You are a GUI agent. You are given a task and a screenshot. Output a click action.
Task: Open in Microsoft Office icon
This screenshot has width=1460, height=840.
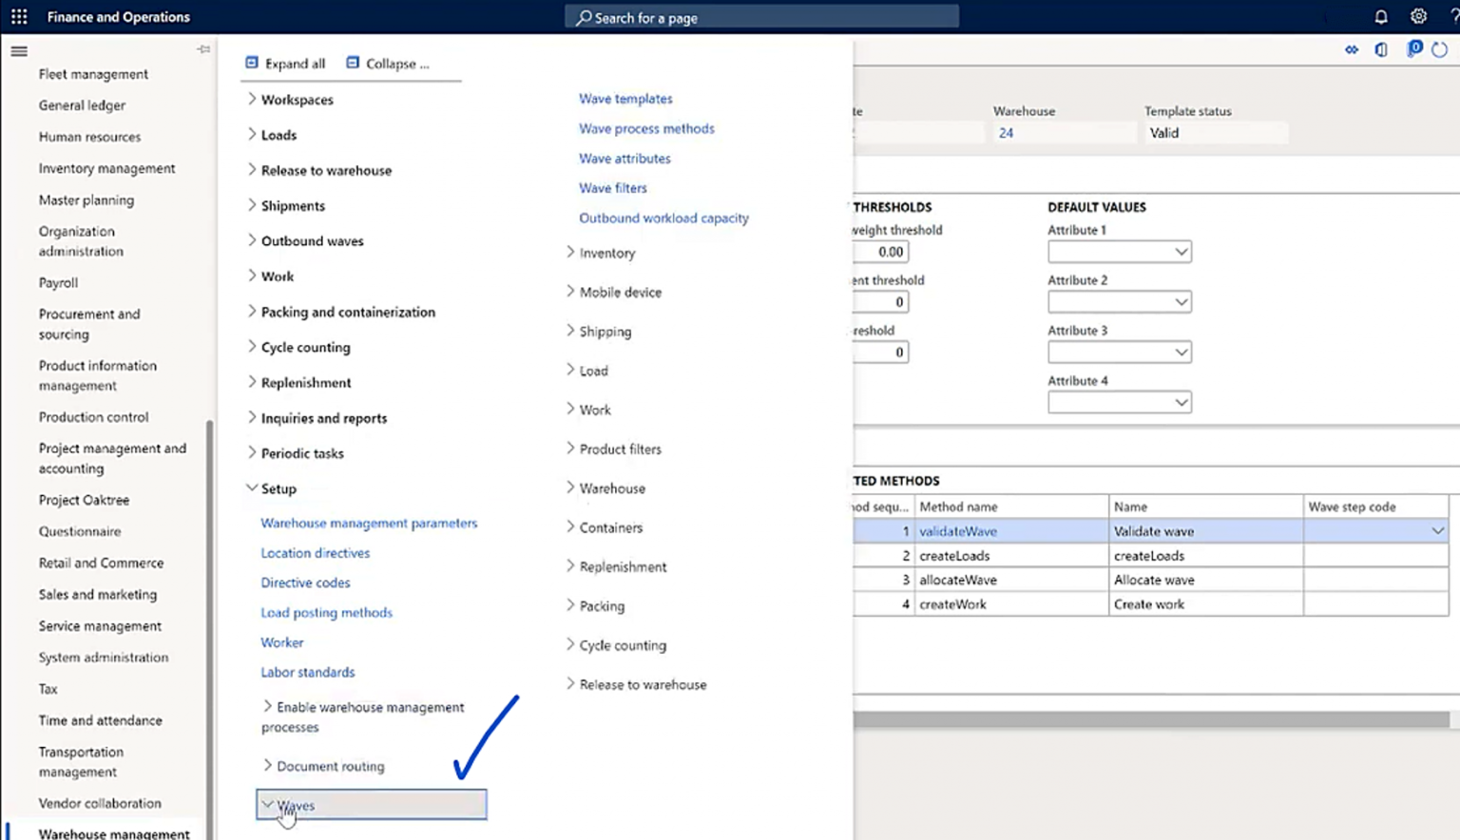point(1381,50)
